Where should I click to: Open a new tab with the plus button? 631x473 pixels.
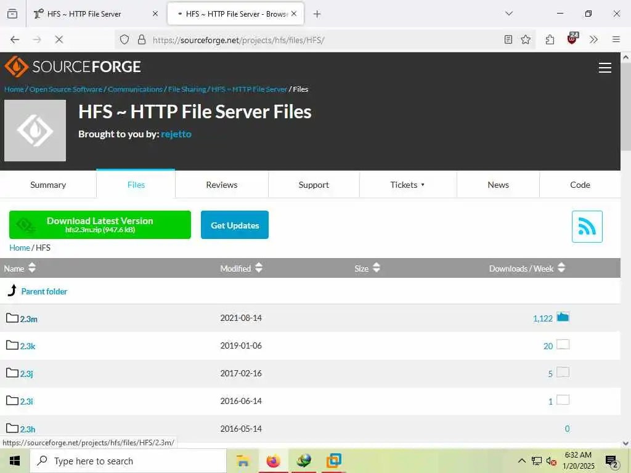[x=317, y=14]
